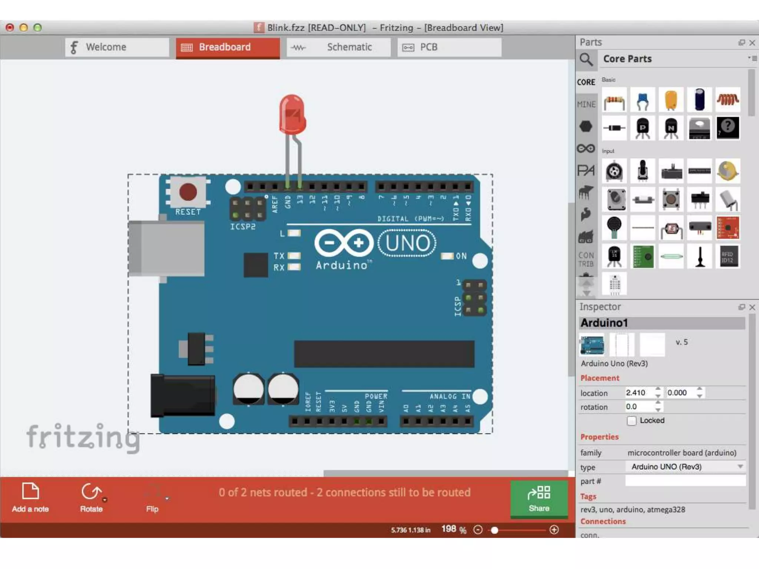Open the Arduino infinity parts bin
This screenshot has height=569, width=759.
[x=586, y=149]
